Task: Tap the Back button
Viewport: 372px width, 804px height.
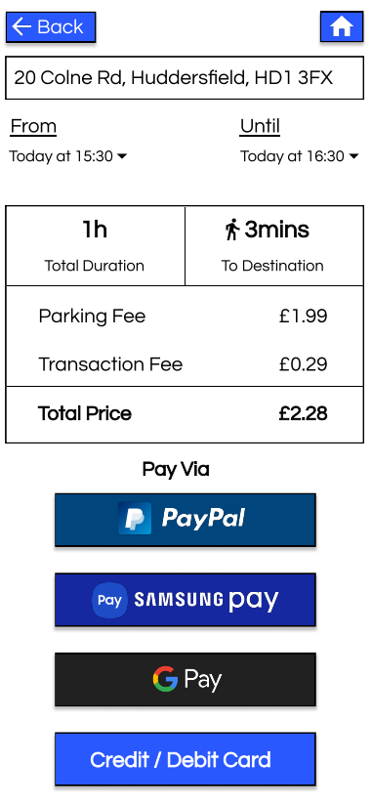Action: pos(51,26)
